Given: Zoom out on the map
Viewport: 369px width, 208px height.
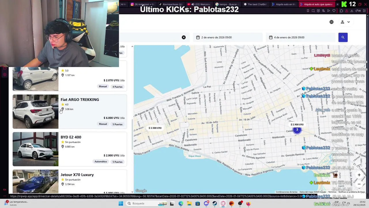Looking at the screenshot, I should click(x=359, y=184).
